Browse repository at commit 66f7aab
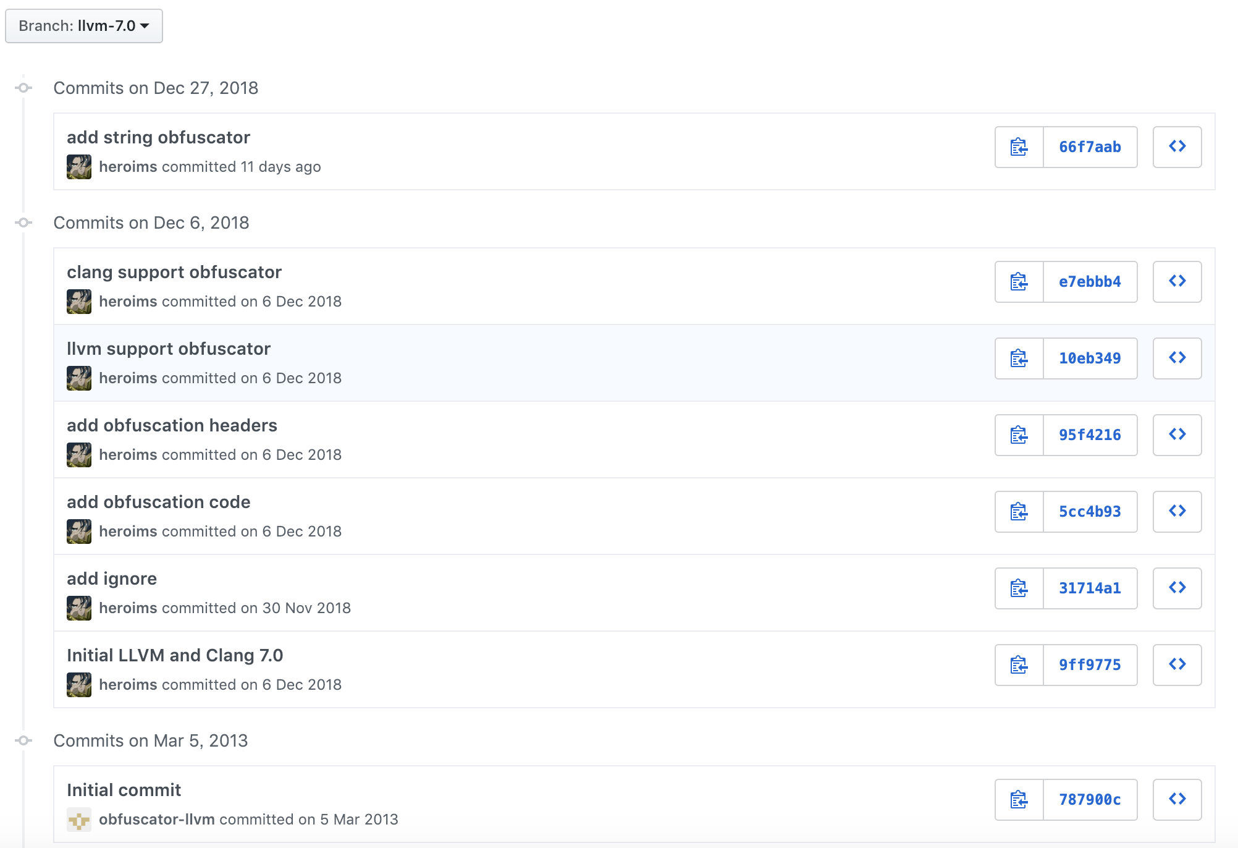 pyautogui.click(x=1177, y=147)
